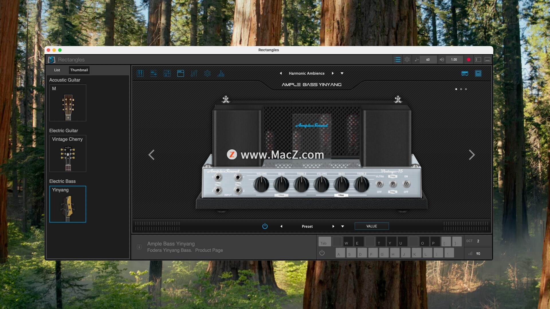Select the Vintage Cherry electric guitar thumbnail
The height and width of the screenshot is (309, 550).
(x=68, y=153)
